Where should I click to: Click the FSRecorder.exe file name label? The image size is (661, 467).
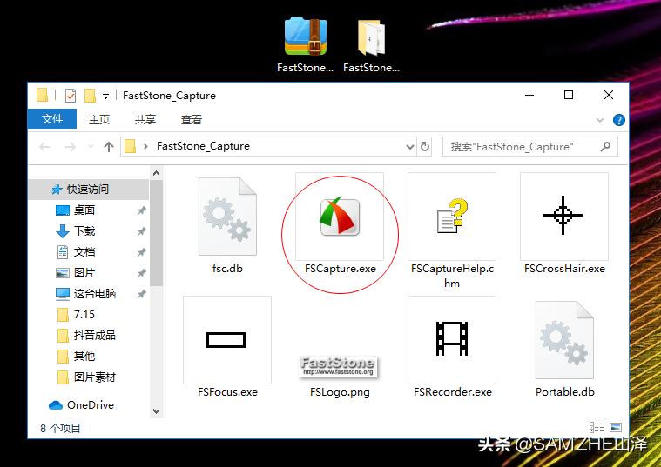click(x=452, y=392)
